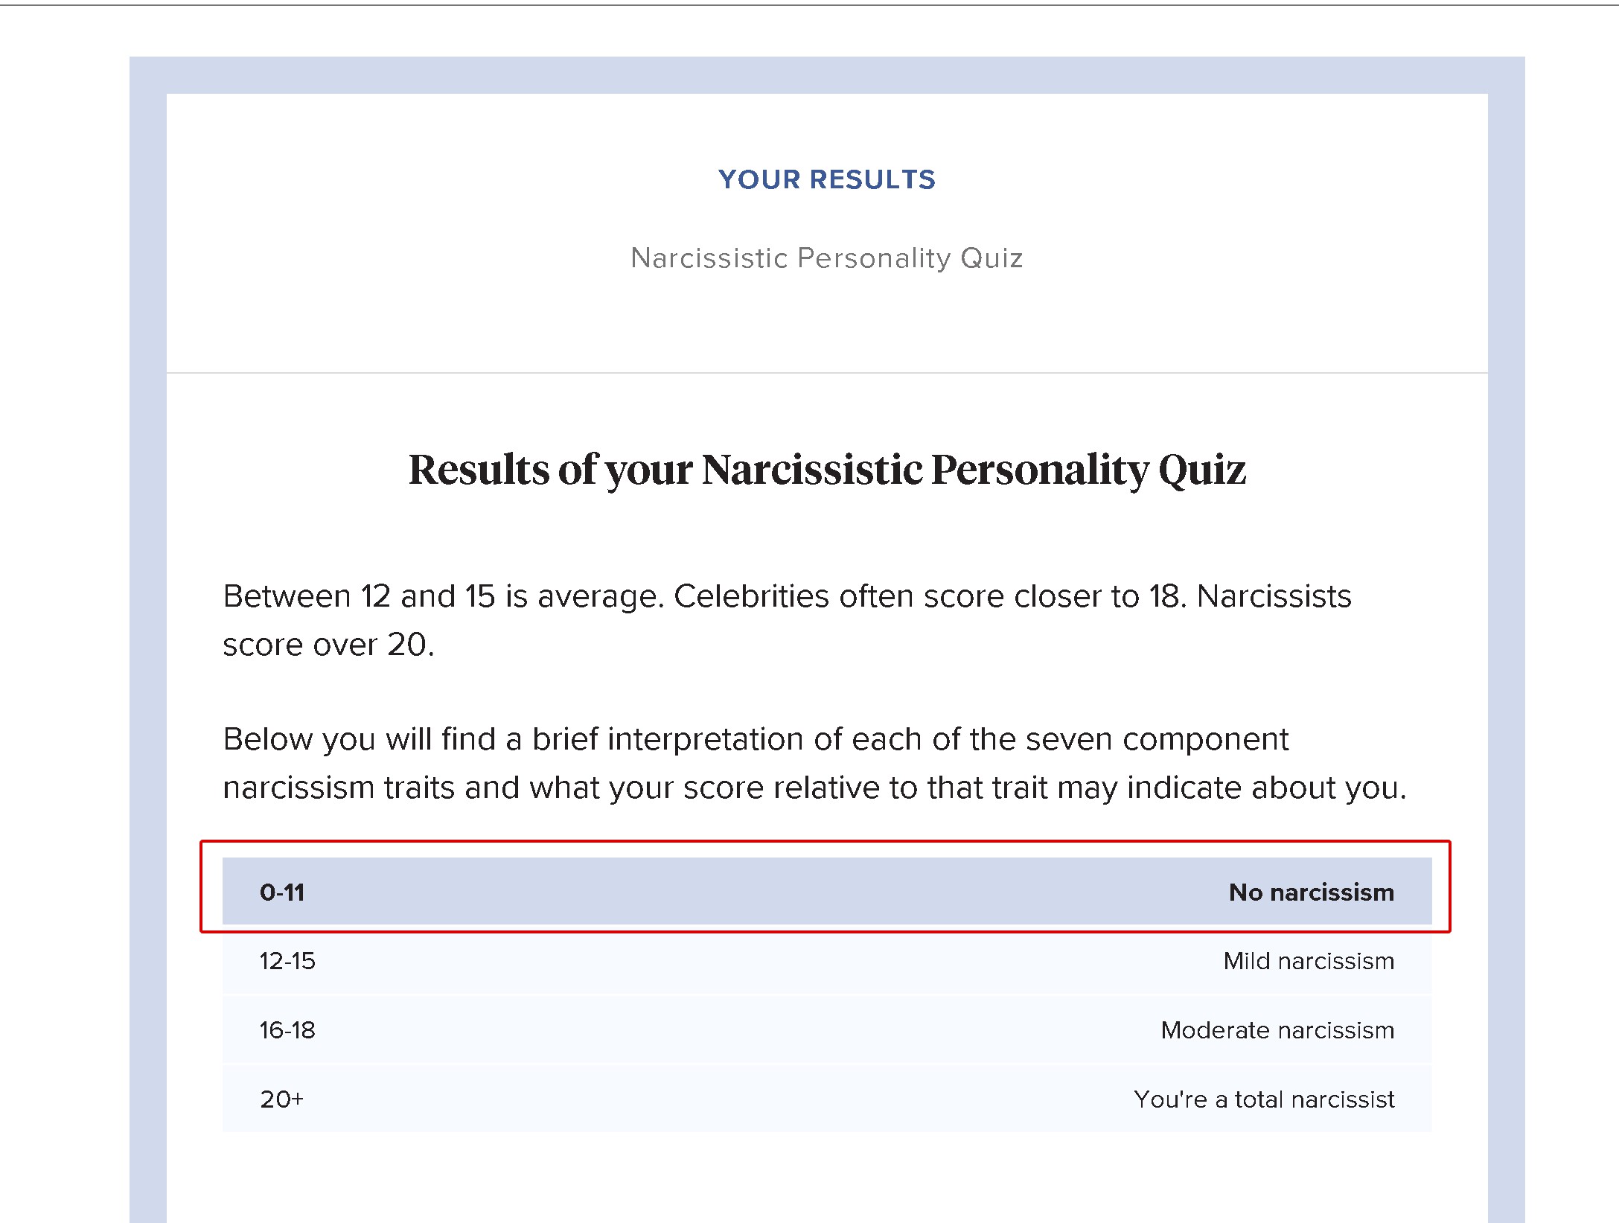Click the phrase narcissism traits in the paragraph
Screen dimensions: 1619x1223
tap(339, 788)
